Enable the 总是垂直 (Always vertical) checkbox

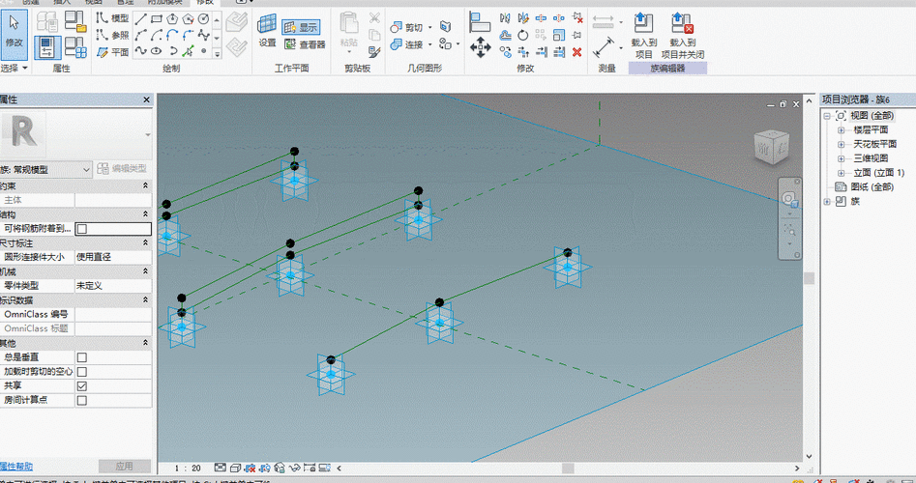(81, 357)
